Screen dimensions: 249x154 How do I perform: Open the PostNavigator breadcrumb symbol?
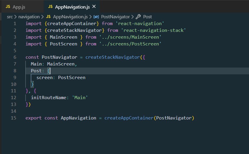click(x=115, y=17)
